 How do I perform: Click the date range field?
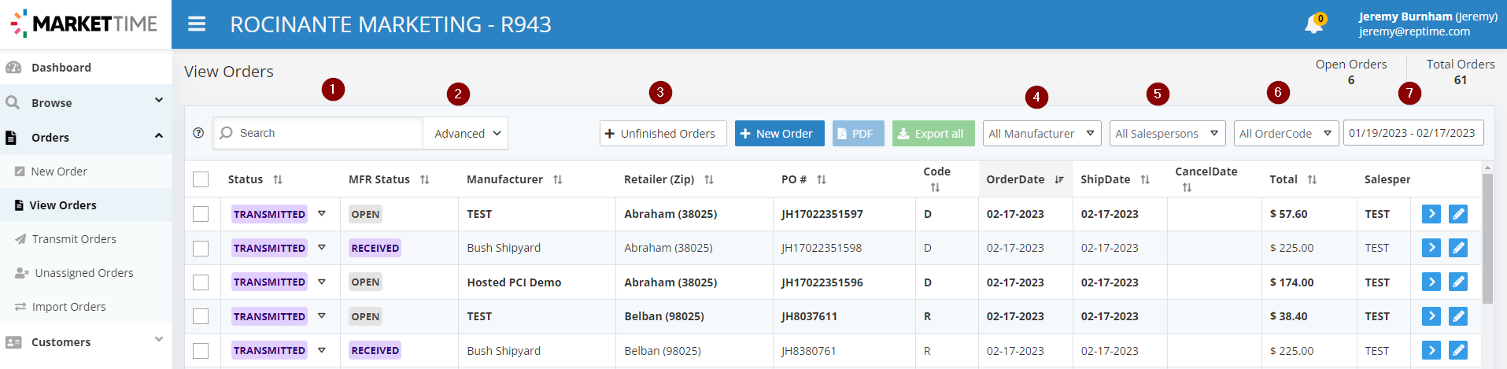pyautogui.click(x=1413, y=133)
